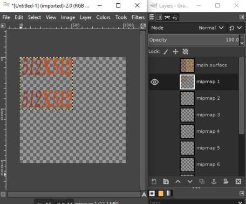
Task: Lower the selected layer one step
Action: (x=190, y=181)
